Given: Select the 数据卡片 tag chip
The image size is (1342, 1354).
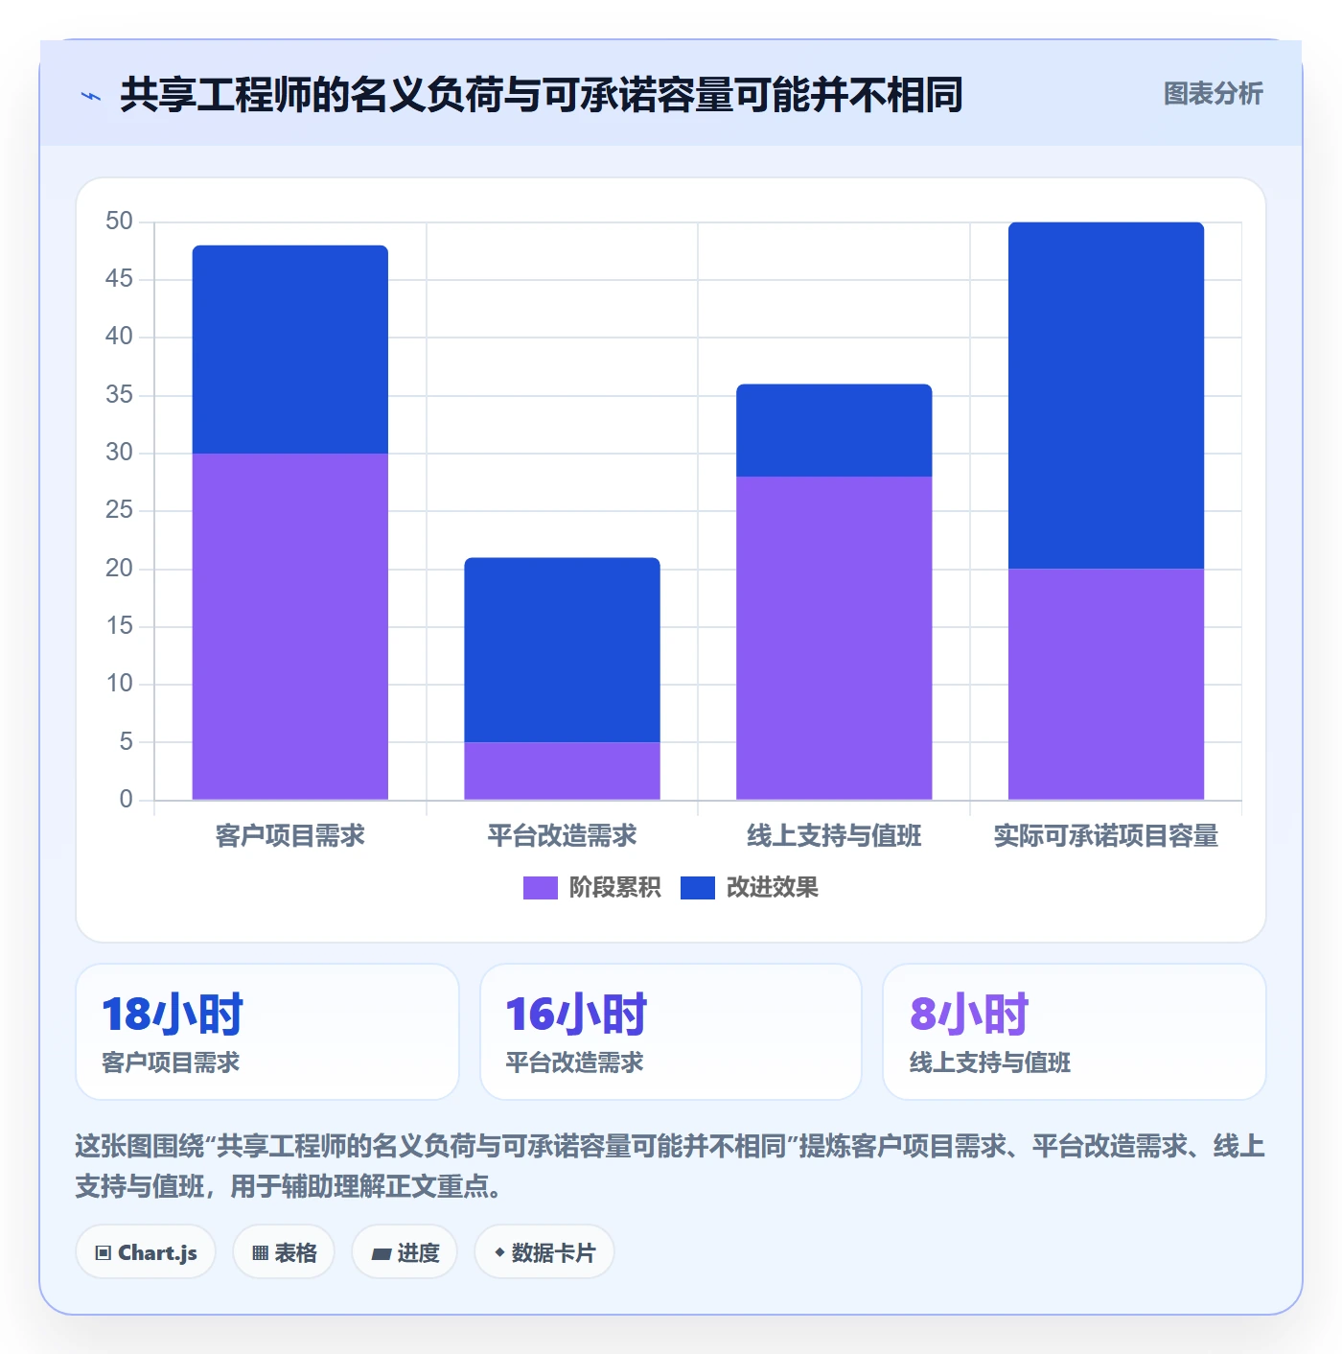Looking at the screenshot, I should tap(544, 1252).
